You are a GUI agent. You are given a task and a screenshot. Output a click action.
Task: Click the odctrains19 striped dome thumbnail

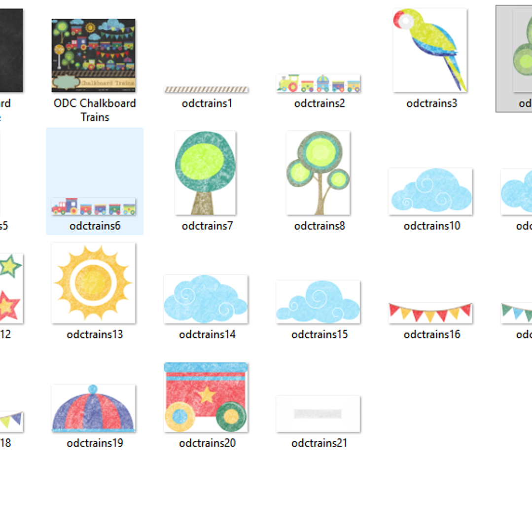(93, 409)
